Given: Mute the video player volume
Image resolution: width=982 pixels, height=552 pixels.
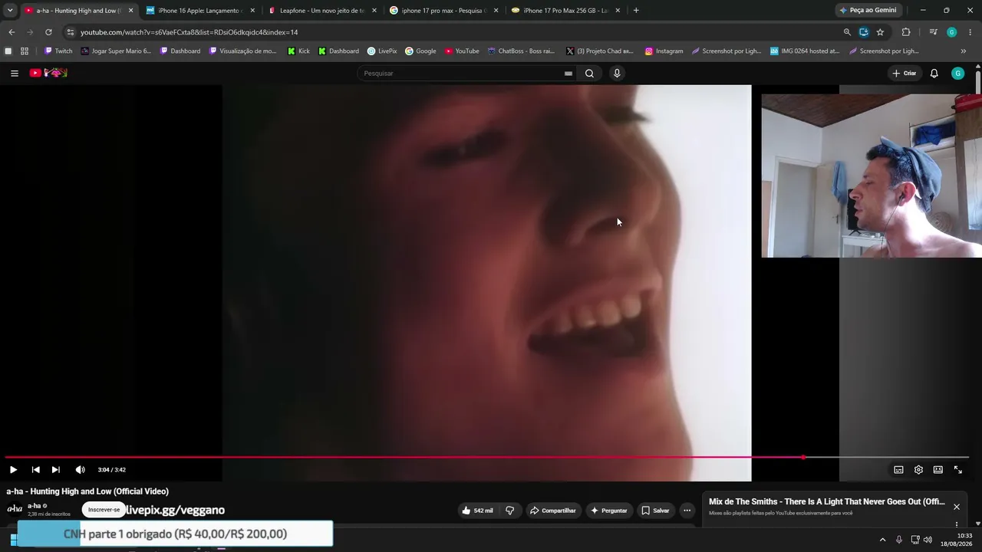Looking at the screenshot, I should [x=80, y=470].
